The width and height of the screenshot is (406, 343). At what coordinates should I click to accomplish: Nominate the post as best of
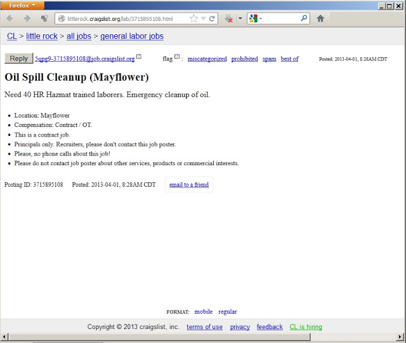pyautogui.click(x=289, y=59)
